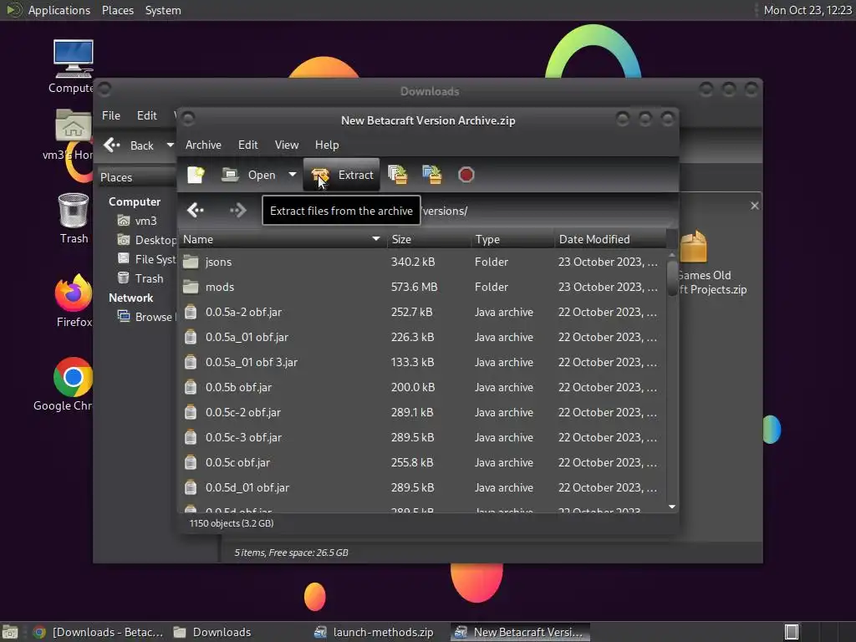Go to previous visited location in archive
The height and width of the screenshot is (642, 856).
pos(196,210)
